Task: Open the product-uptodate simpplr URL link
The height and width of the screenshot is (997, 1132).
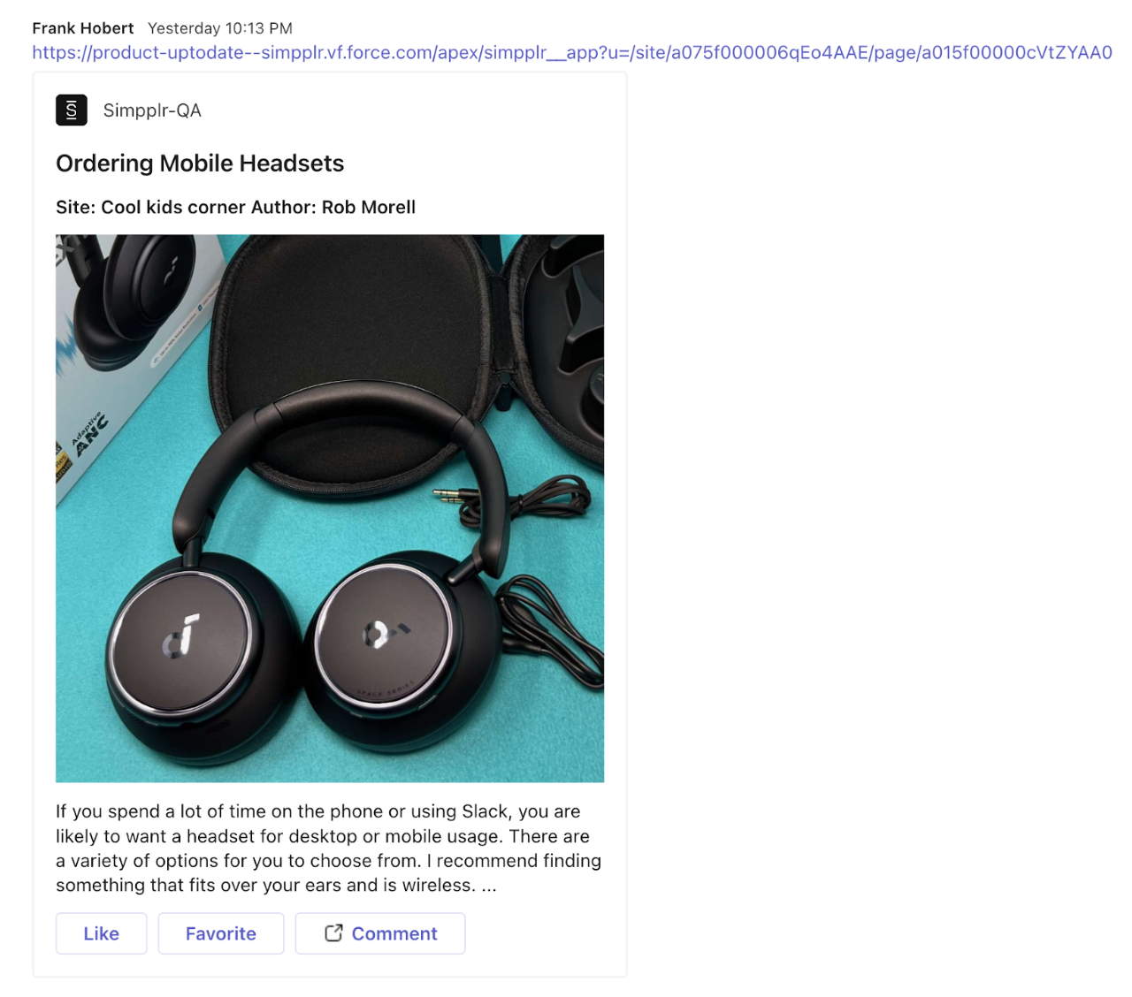Action: point(572,53)
